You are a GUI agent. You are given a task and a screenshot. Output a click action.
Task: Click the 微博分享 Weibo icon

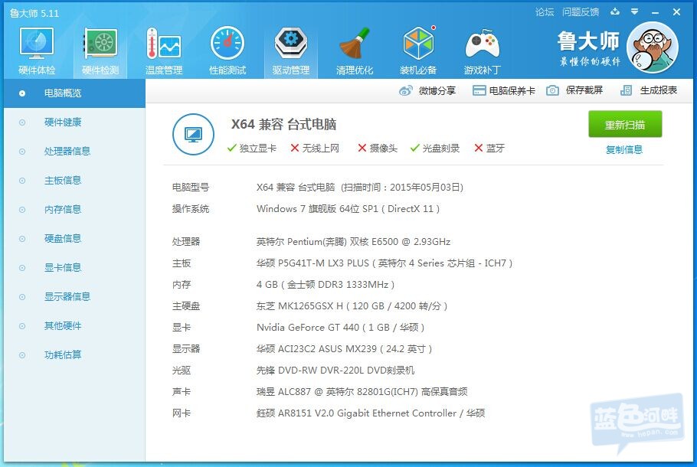coord(405,90)
